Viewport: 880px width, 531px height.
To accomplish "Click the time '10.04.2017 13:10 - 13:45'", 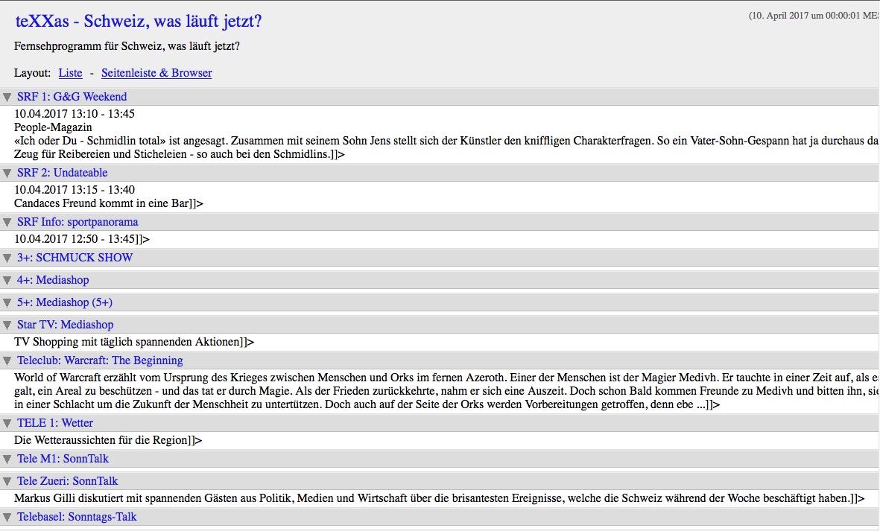I will [x=75, y=114].
